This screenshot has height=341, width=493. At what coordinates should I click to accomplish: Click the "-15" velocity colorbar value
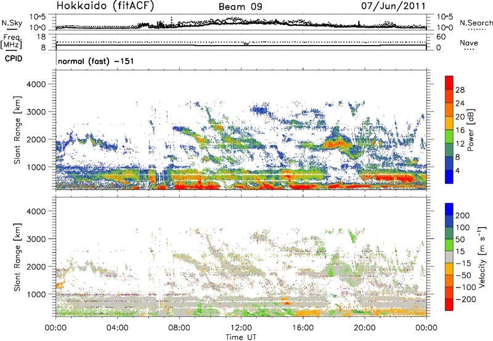[x=463, y=263]
